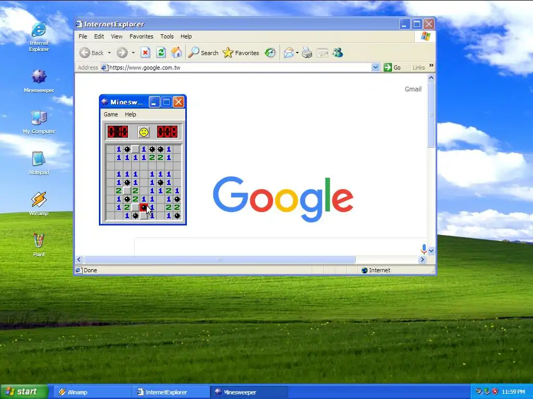Open the Help menu in Minesweeper

click(x=131, y=114)
